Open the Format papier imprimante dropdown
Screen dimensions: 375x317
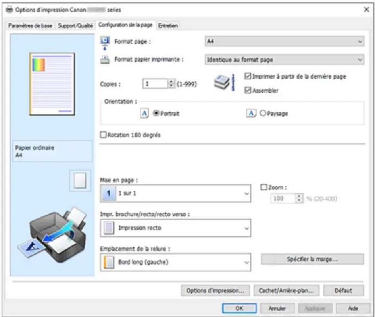point(285,60)
